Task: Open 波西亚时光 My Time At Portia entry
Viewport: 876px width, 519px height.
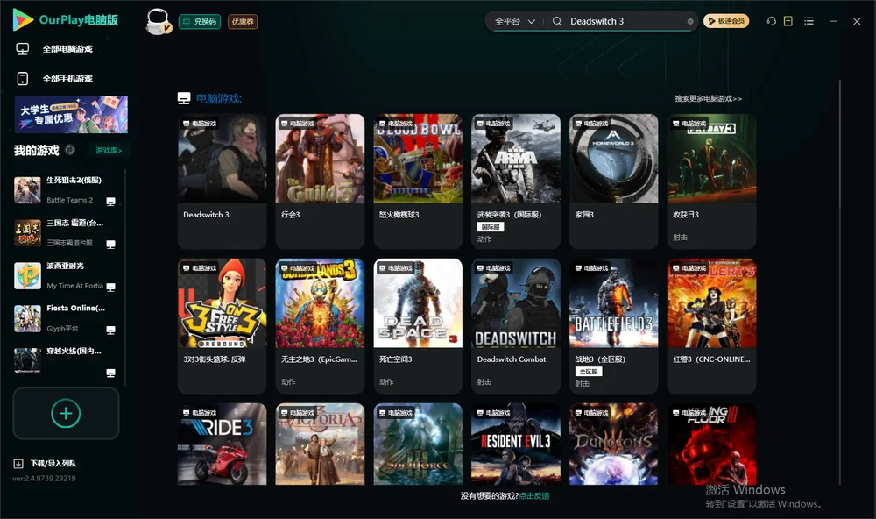Action: 66,275
